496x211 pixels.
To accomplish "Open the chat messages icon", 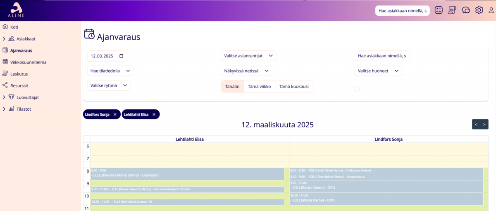I will (466, 10).
